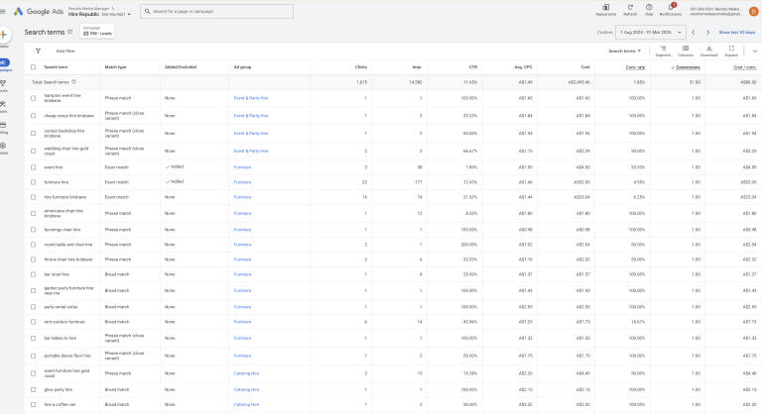The height and width of the screenshot is (414, 762).
Task: Sort by Conversions column
Action: pos(687,67)
